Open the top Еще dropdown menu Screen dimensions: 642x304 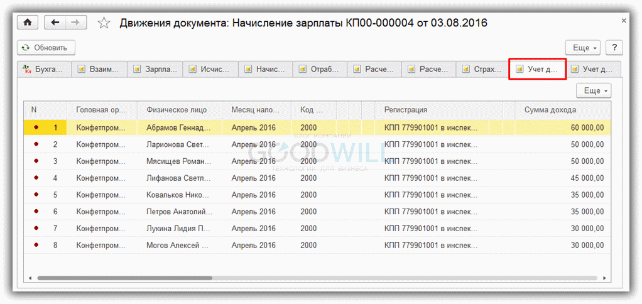pyautogui.click(x=583, y=48)
